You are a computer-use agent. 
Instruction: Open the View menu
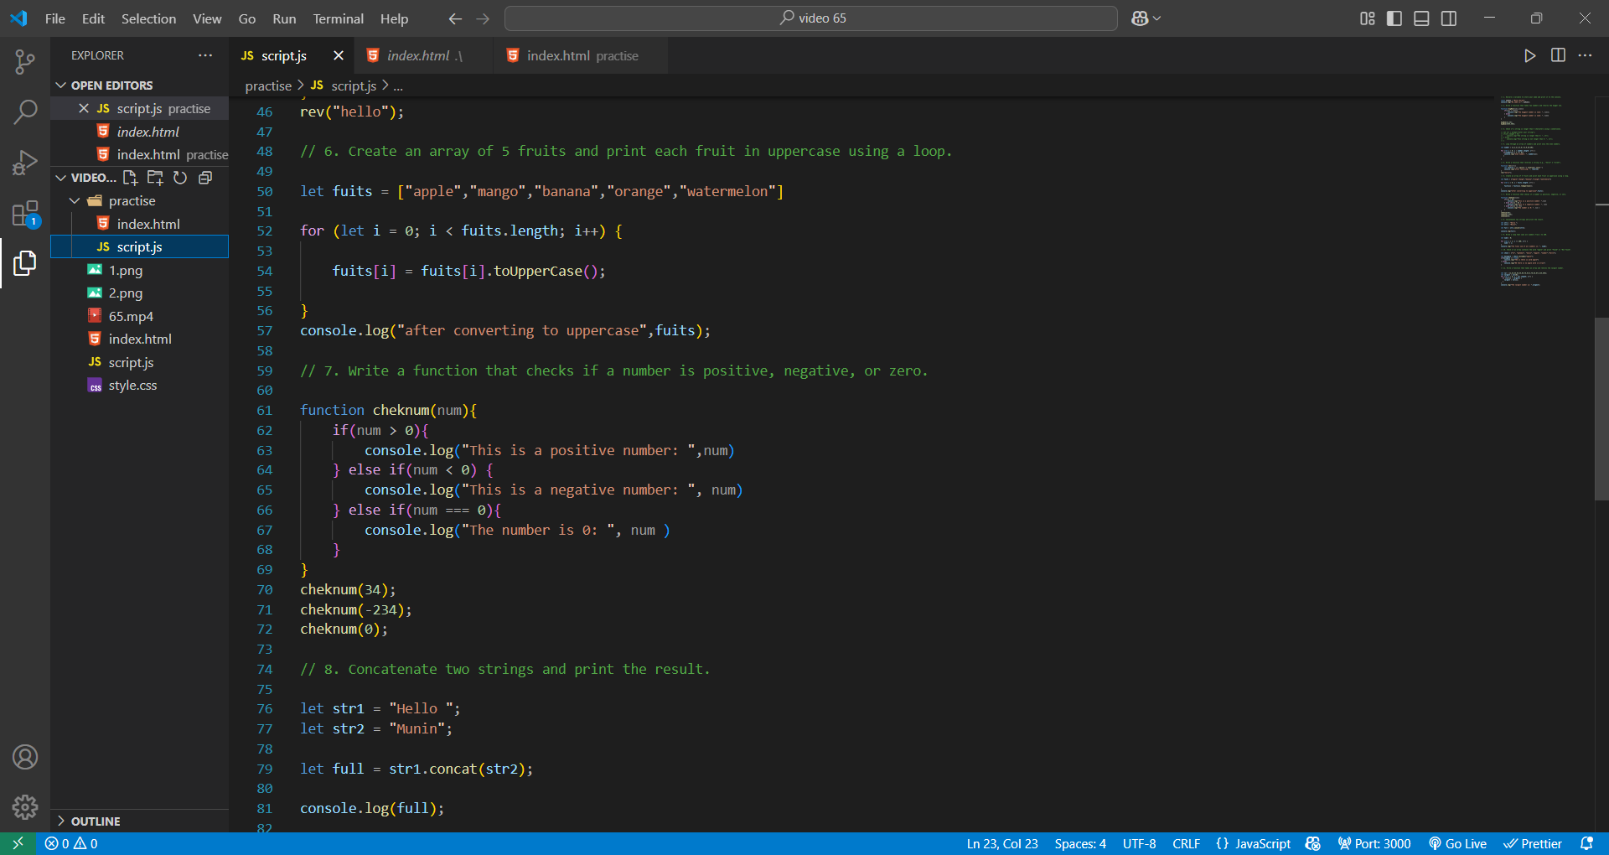(207, 18)
